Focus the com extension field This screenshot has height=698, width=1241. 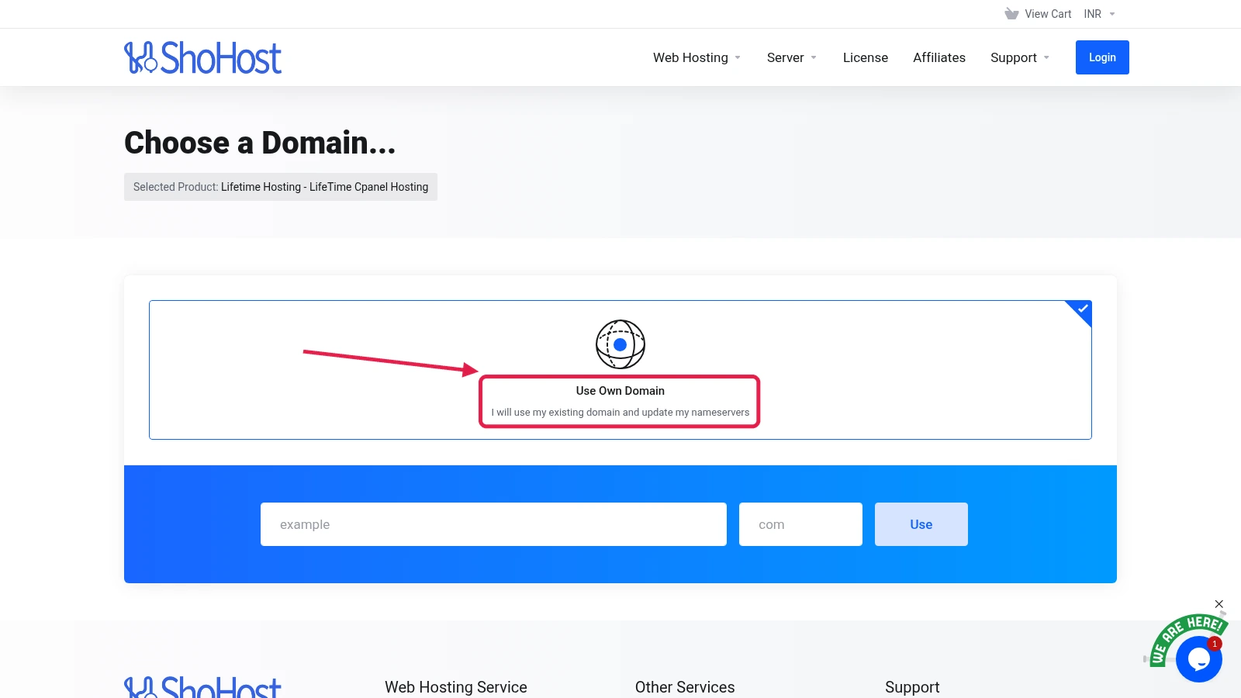(x=800, y=524)
